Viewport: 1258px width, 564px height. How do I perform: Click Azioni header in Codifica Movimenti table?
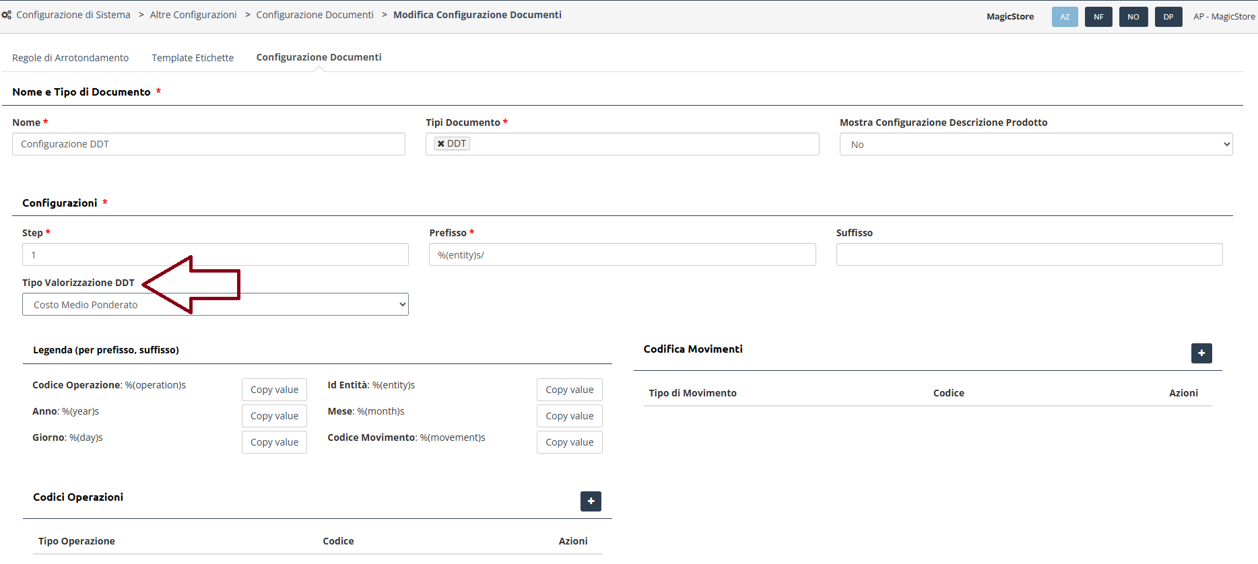click(1183, 393)
